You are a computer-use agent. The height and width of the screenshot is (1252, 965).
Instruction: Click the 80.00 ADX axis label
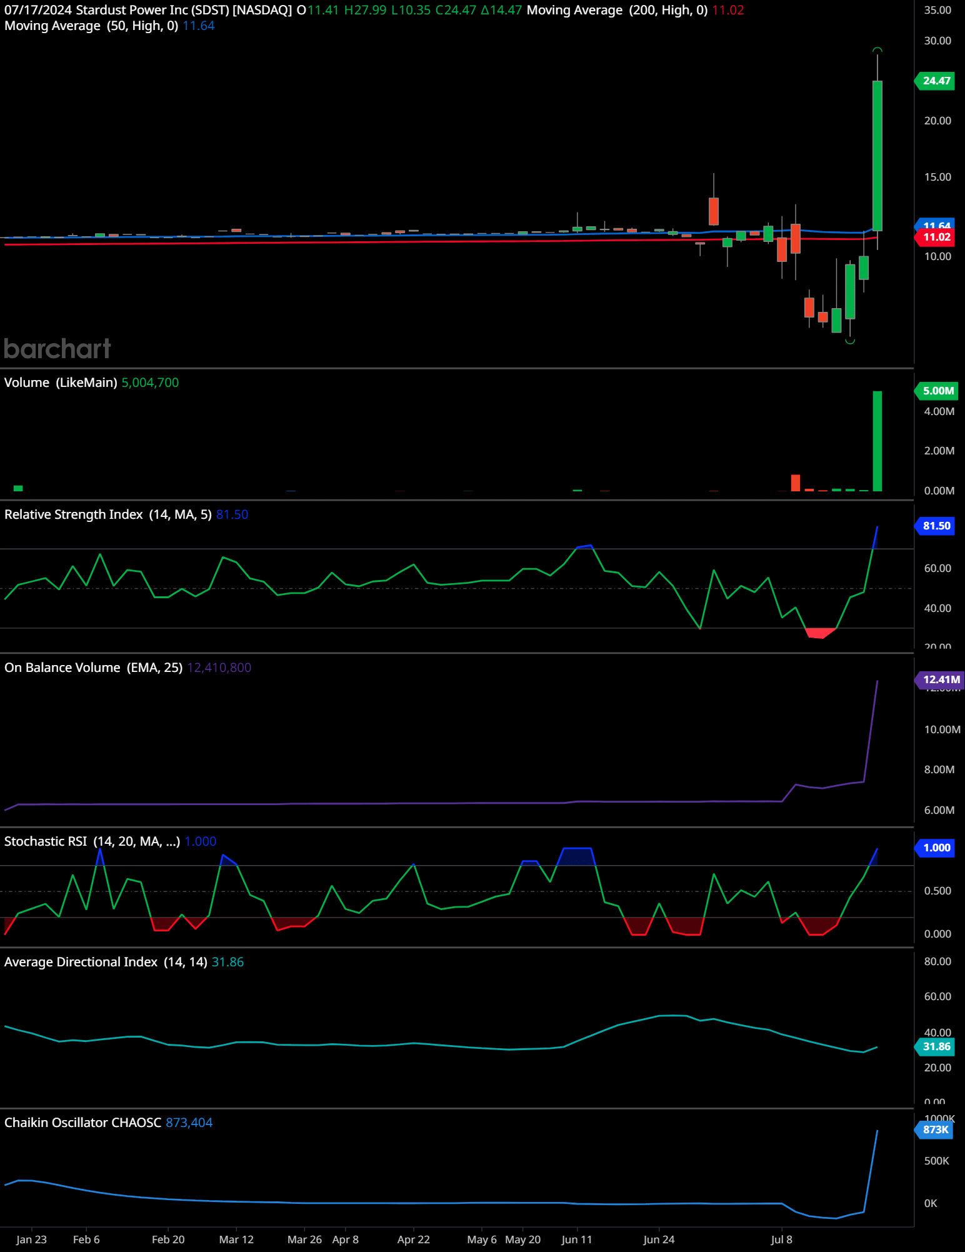[x=937, y=961]
